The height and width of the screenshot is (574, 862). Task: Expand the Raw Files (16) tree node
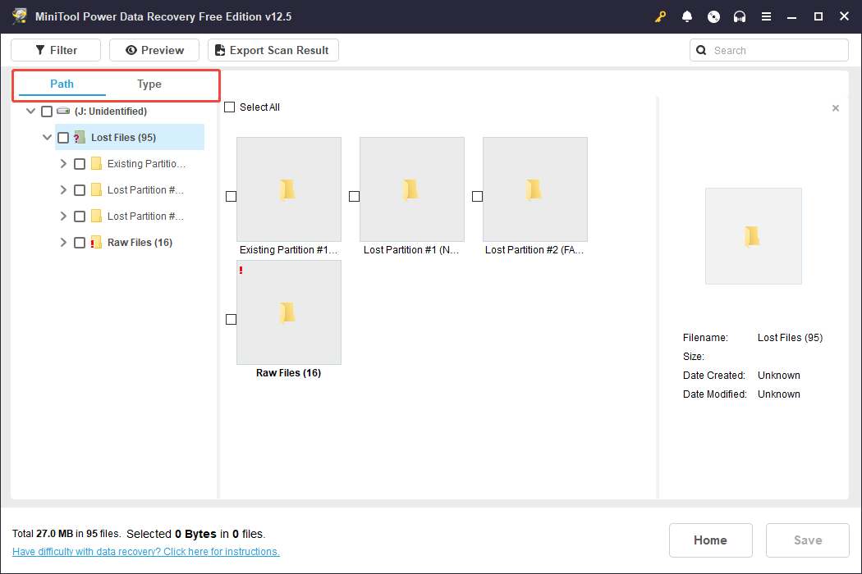point(63,242)
